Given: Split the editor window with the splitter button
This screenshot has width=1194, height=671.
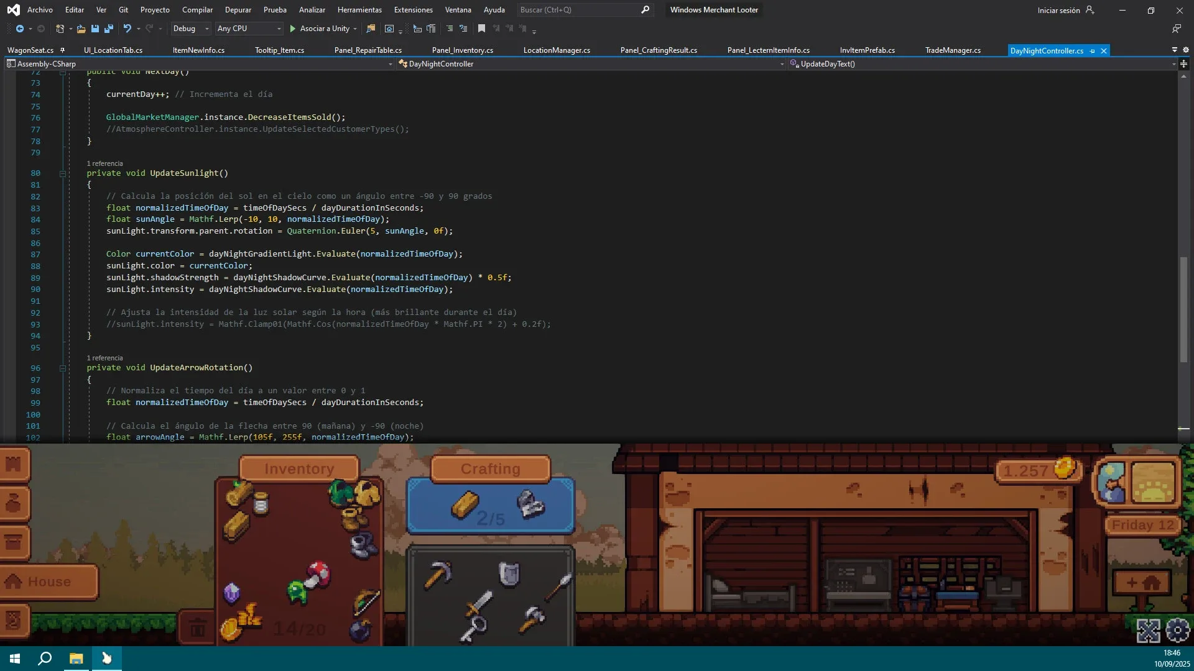Looking at the screenshot, I should (1183, 64).
